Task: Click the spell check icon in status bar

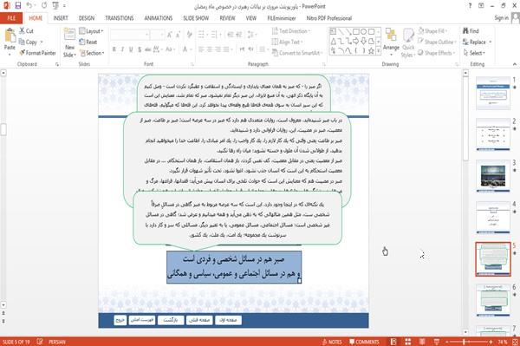Action: [40, 342]
